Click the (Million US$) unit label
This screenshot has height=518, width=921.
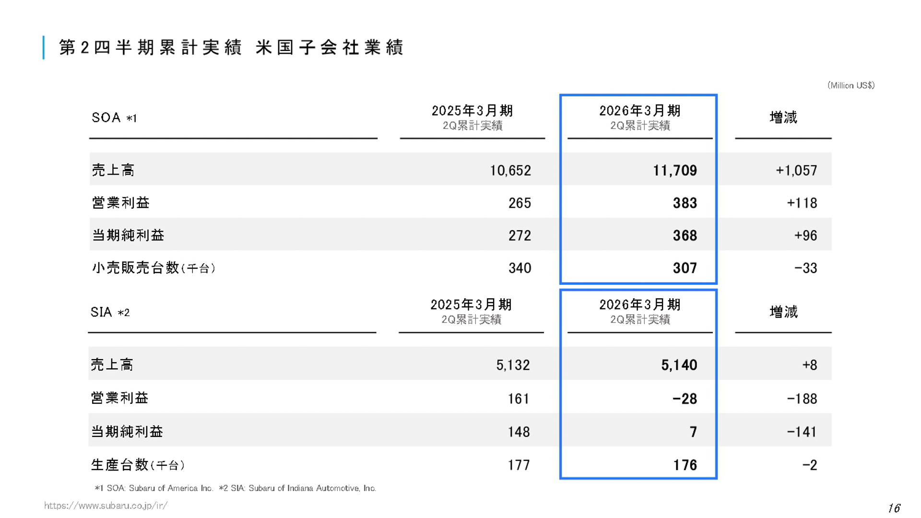pos(850,85)
